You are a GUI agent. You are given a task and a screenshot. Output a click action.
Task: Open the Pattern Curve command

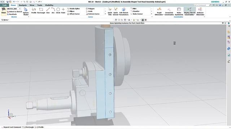[93, 14]
